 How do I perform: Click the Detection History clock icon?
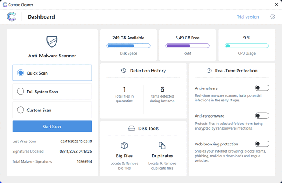tap(123, 71)
